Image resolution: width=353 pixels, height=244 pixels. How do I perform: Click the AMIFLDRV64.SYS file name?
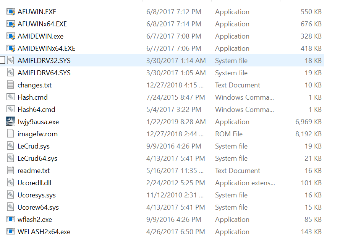[x=44, y=73]
